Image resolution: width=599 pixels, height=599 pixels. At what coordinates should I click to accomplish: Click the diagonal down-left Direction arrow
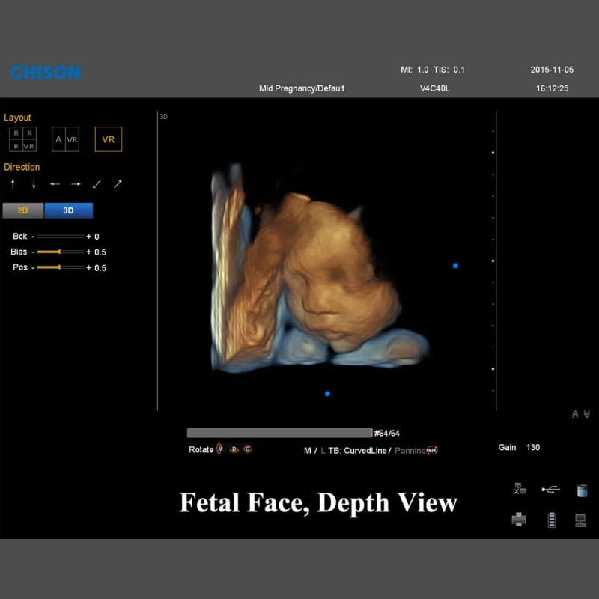[x=94, y=184]
